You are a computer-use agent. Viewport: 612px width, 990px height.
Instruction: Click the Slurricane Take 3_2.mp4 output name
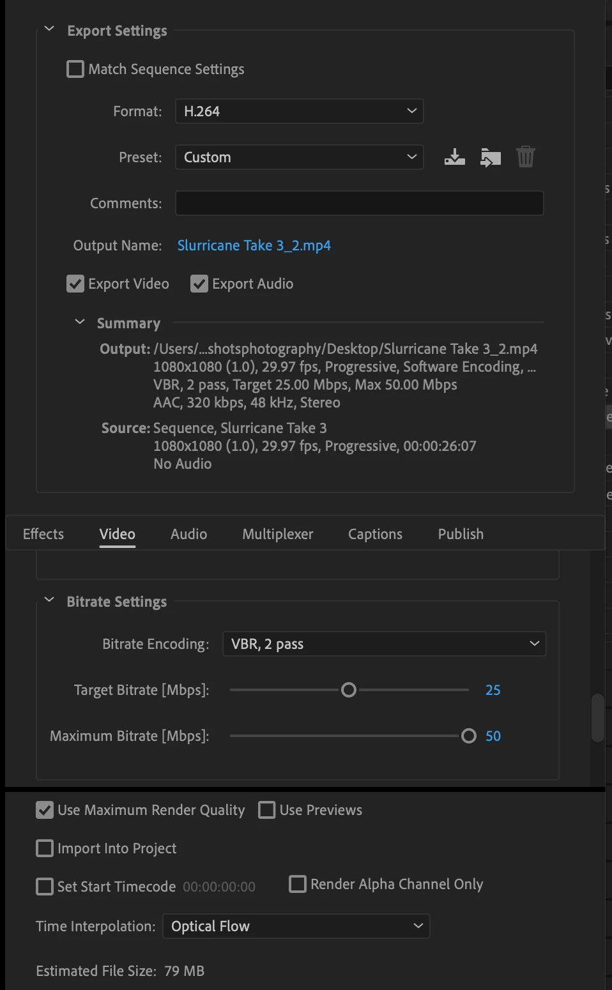pyautogui.click(x=254, y=245)
